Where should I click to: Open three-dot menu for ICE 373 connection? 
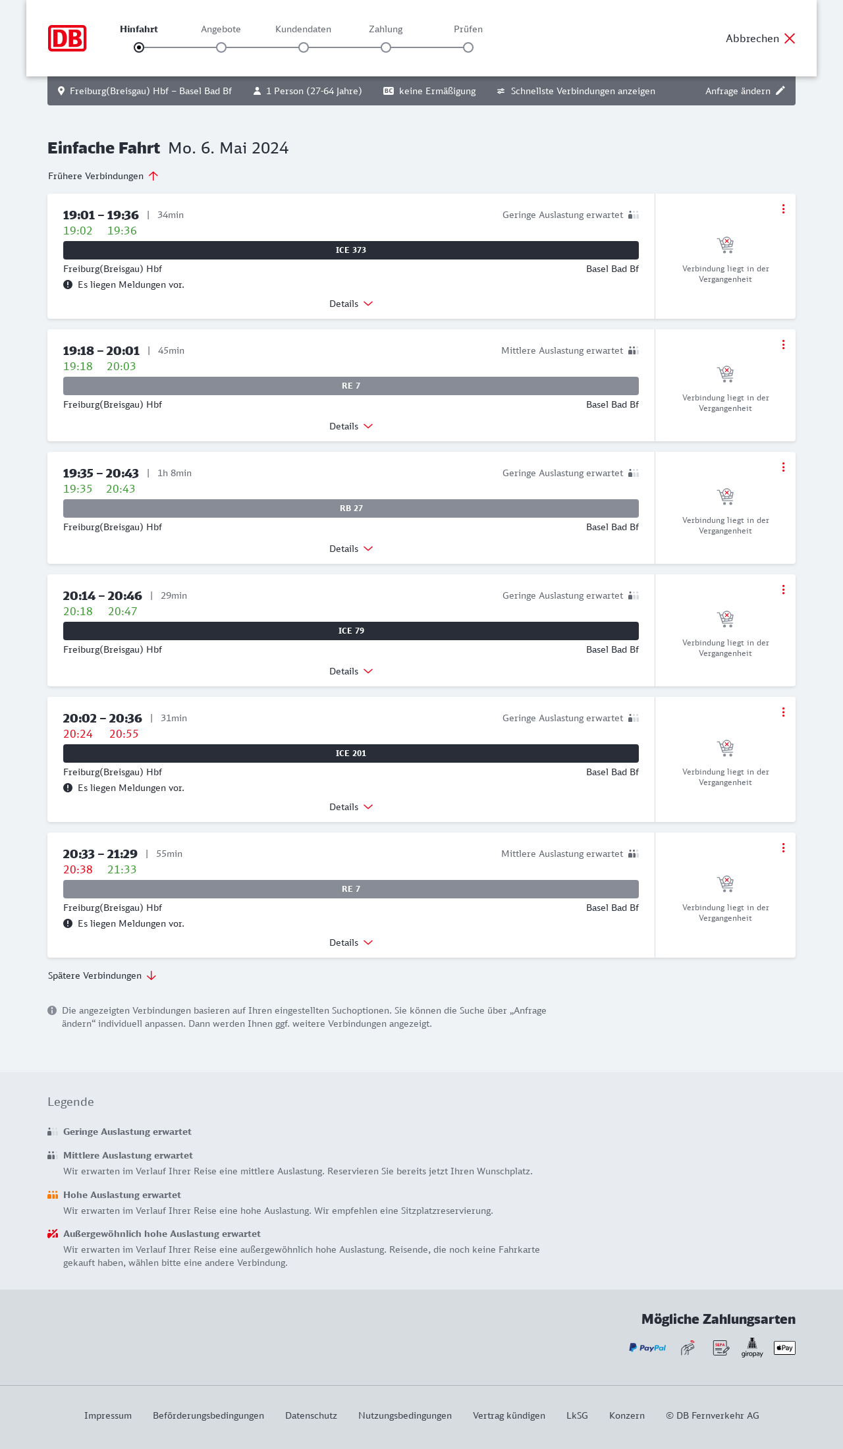[x=783, y=209]
